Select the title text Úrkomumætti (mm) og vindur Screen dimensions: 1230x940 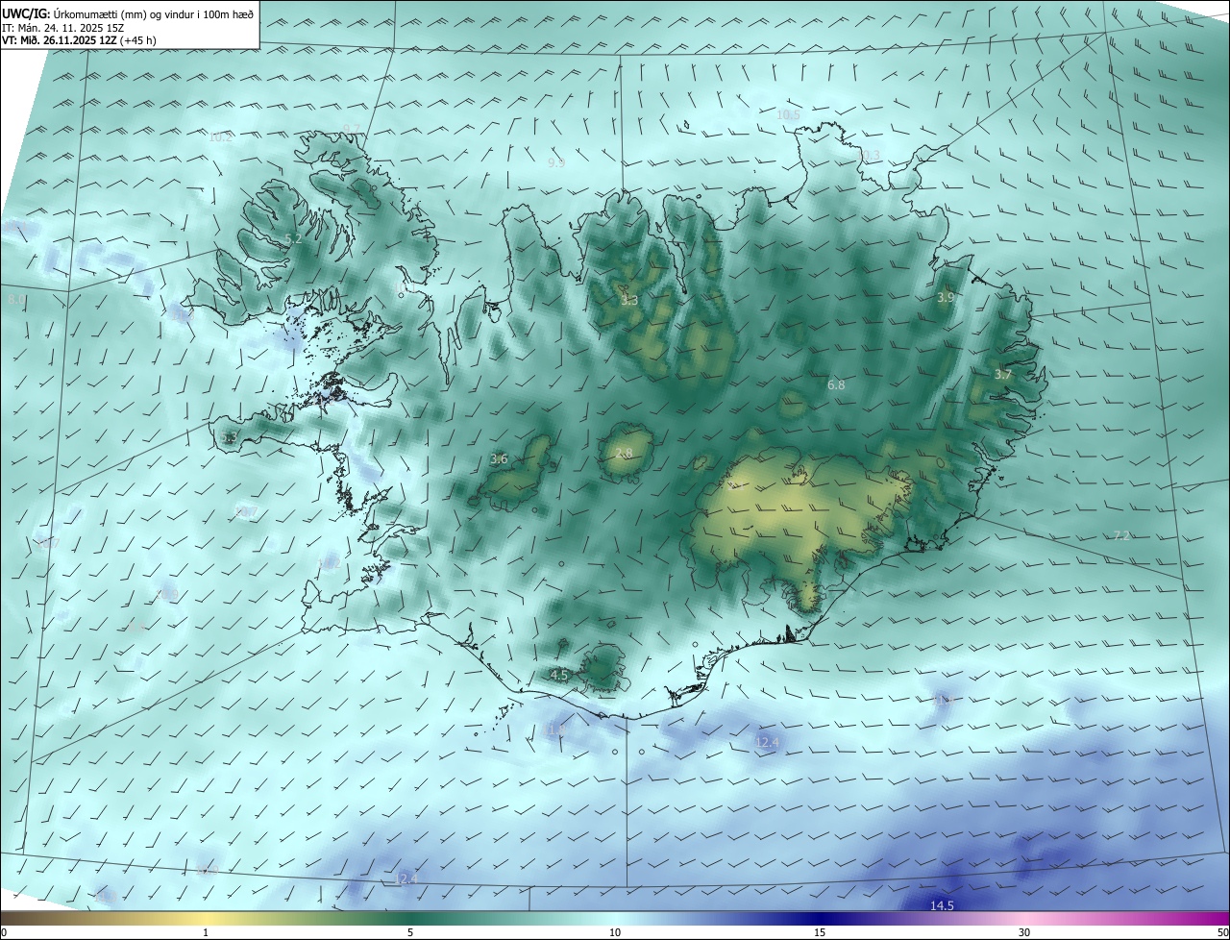pos(121,12)
